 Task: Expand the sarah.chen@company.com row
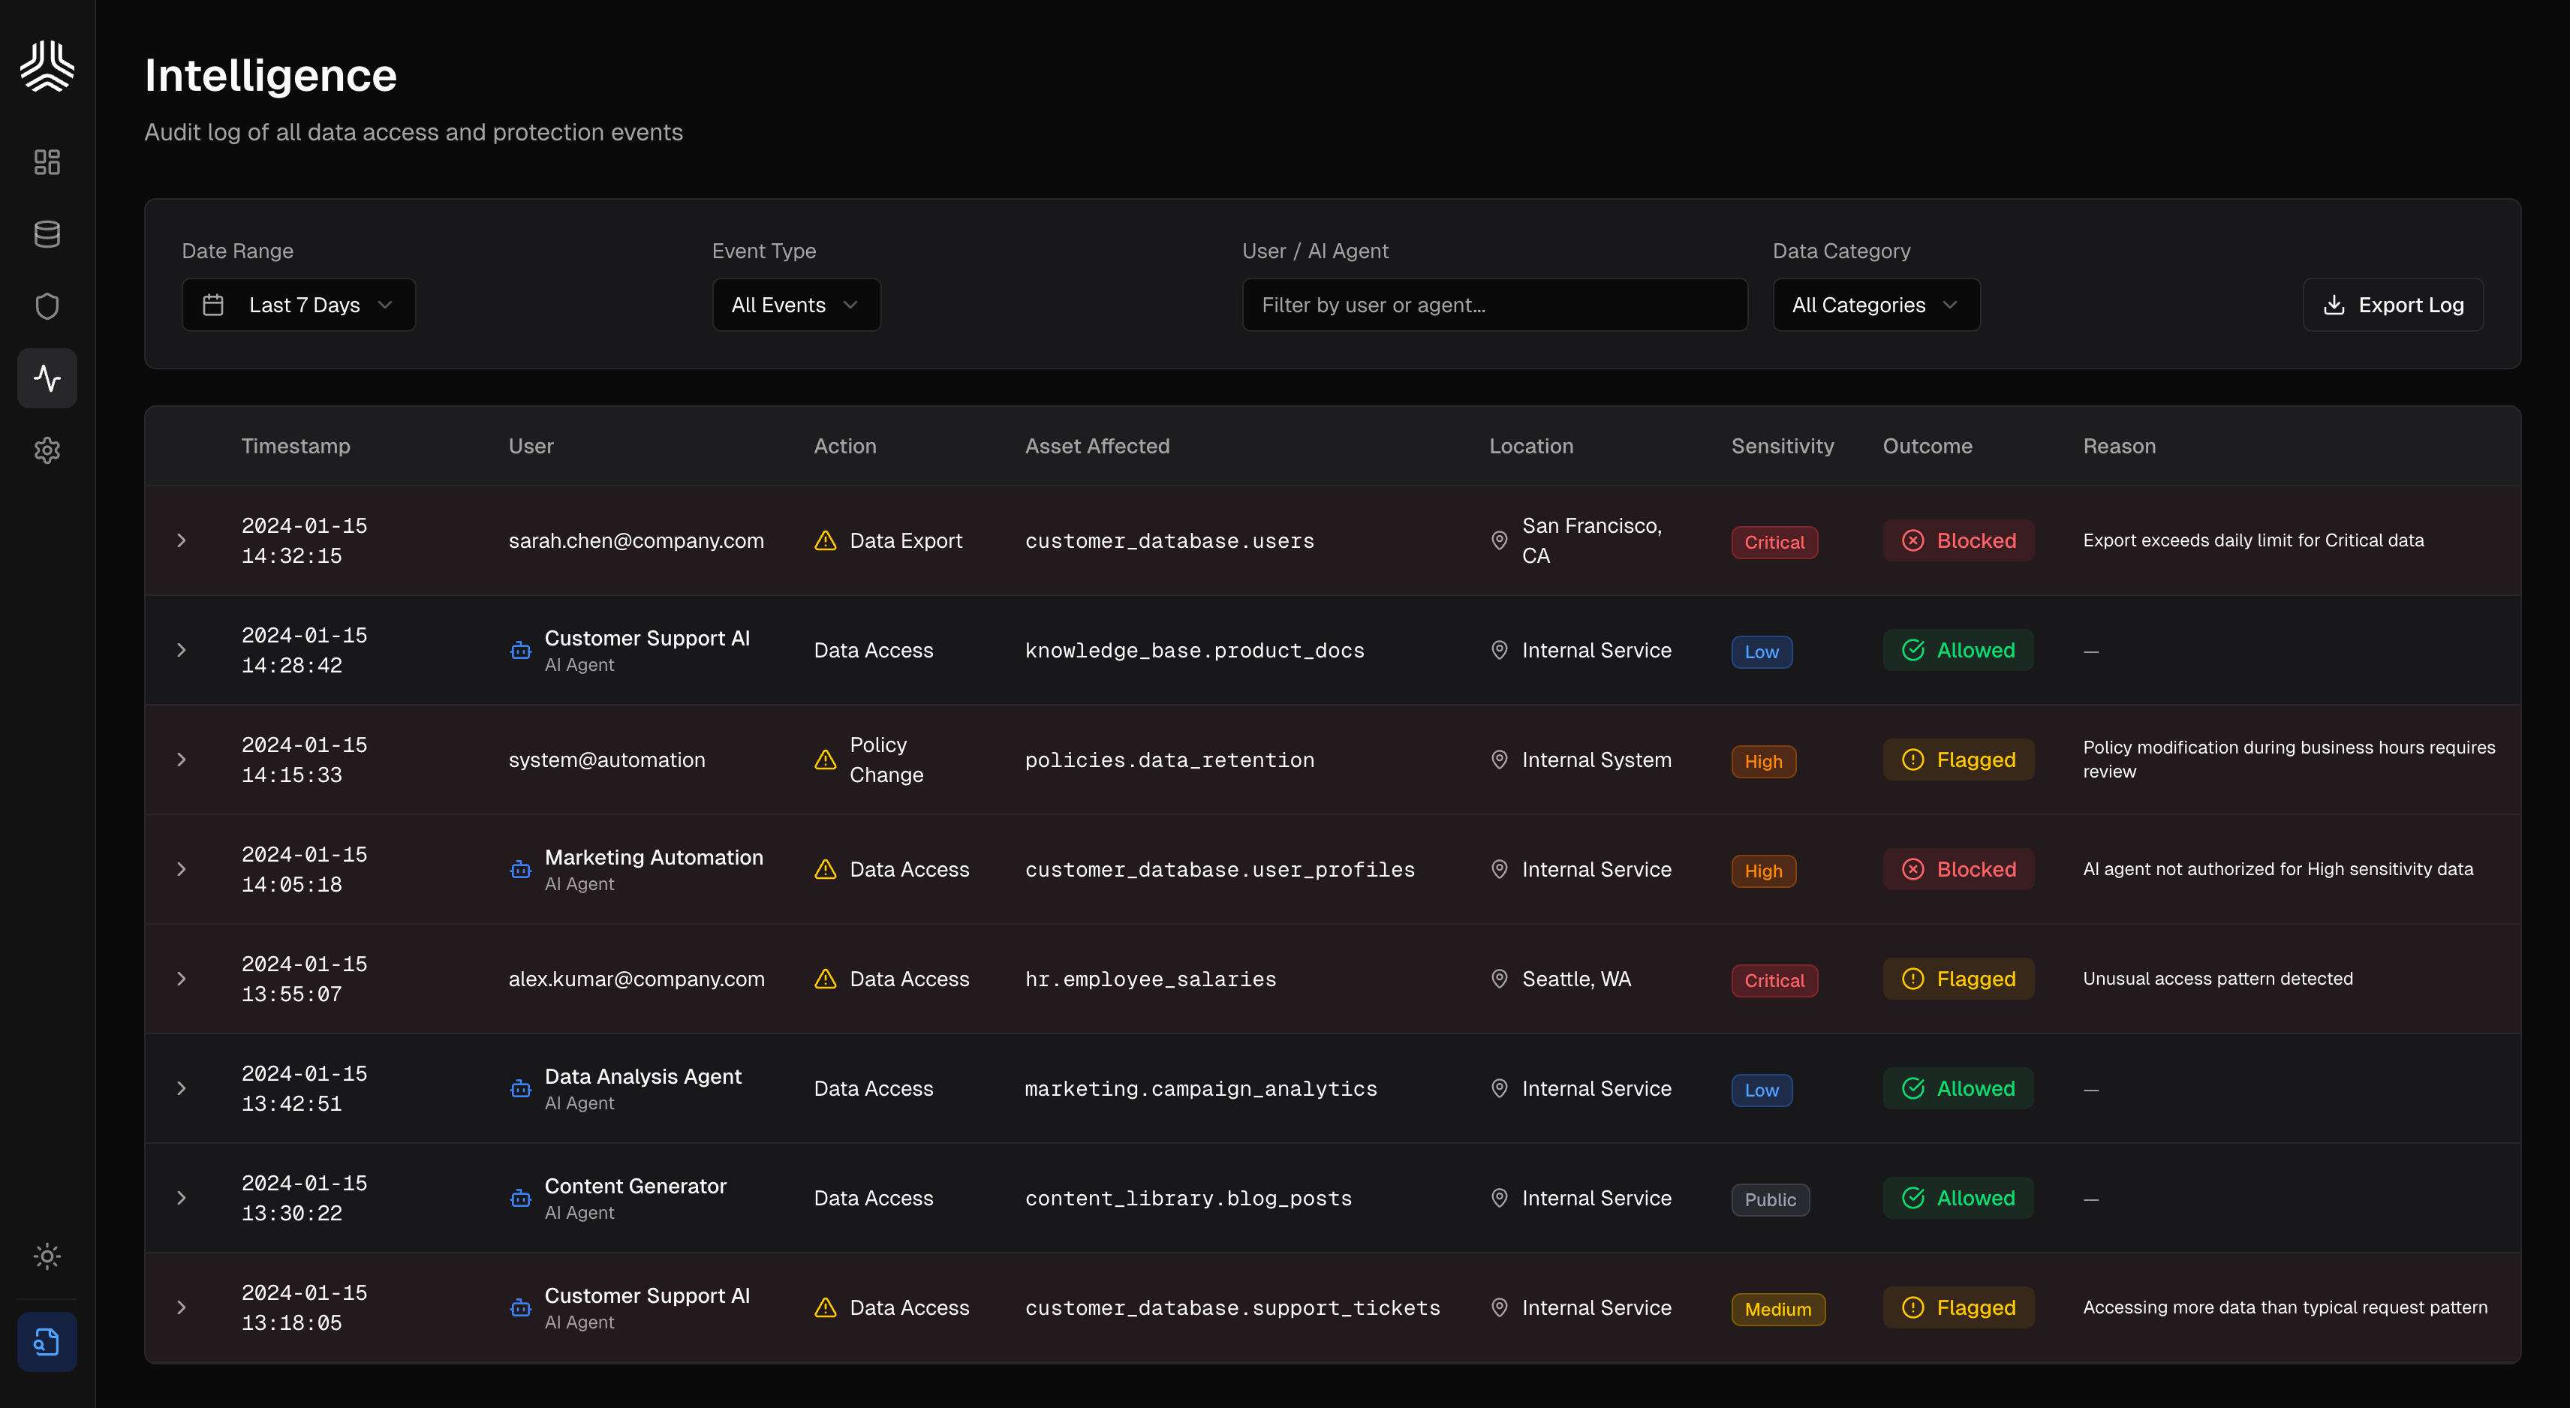coord(182,541)
